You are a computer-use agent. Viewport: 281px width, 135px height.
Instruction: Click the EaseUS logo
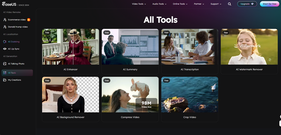[x=9, y=4]
